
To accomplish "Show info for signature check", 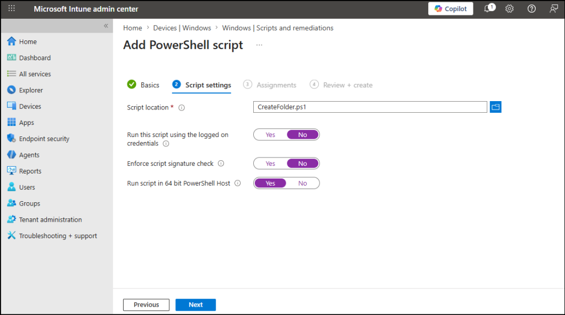I will point(221,164).
